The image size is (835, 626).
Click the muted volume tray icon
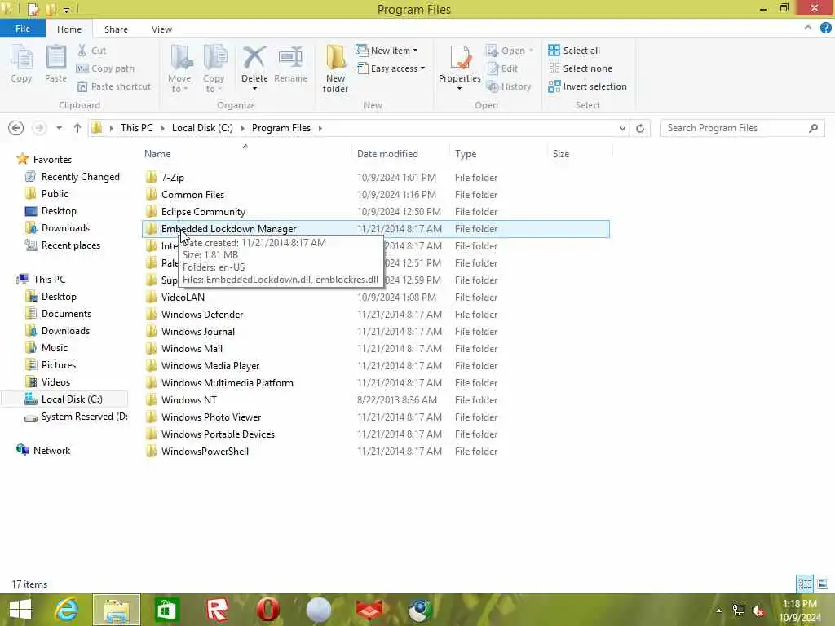tap(758, 611)
